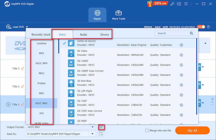Click the Same as source preset icon
The height and width of the screenshot is (140, 216).
tap(71, 43)
